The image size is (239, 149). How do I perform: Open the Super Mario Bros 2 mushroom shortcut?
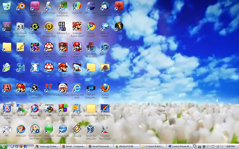(x=49, y=47)
